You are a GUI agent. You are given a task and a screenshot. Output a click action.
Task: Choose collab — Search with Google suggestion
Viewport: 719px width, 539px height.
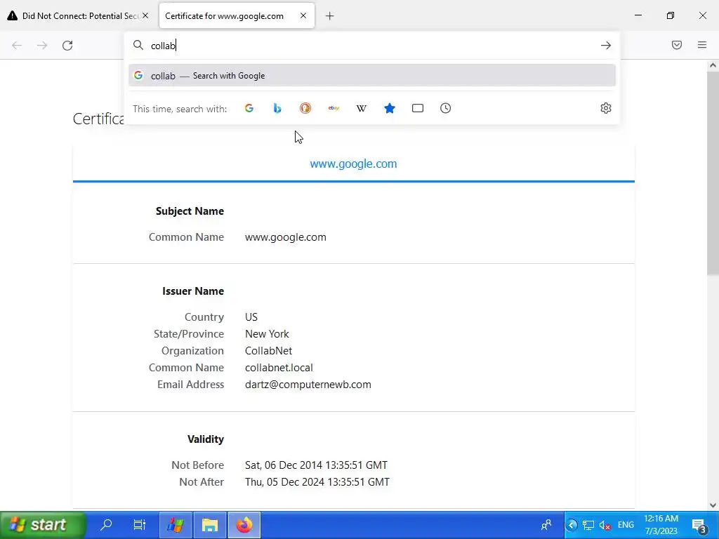[x=372, y=76]
